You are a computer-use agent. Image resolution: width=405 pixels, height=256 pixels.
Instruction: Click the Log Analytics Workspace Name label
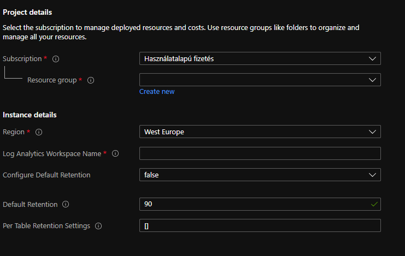[52, 154]
